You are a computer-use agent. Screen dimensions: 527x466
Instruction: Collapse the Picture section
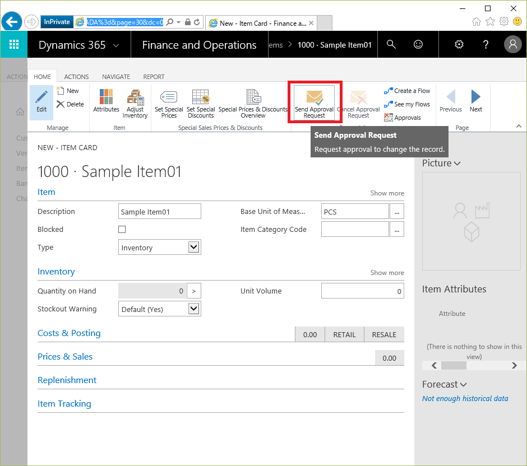coord(457,164)
